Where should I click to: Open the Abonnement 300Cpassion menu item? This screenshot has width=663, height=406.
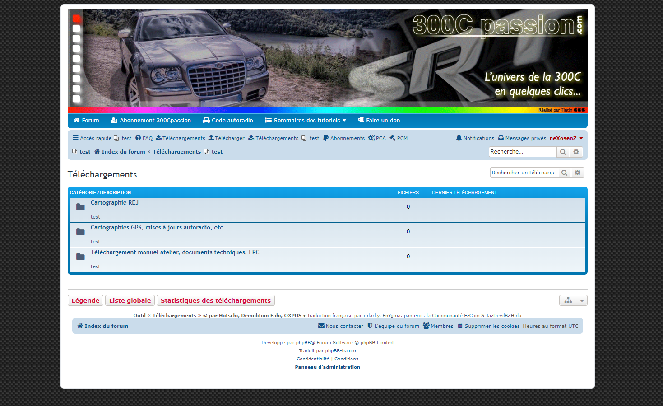(151, 121)
